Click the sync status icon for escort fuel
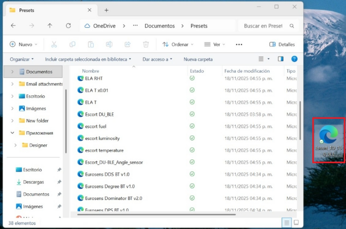Viewport: 346px width, 229px height. point(192,126)
